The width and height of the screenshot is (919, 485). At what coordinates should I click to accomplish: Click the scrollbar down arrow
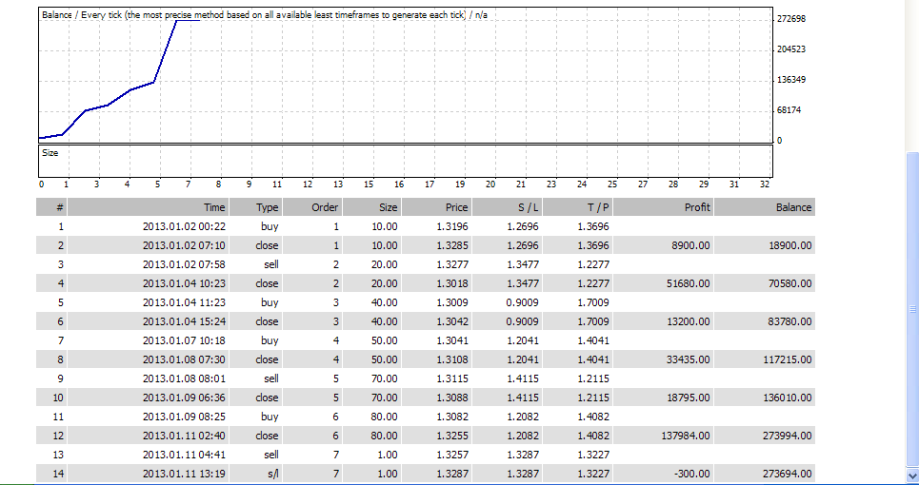coord(911,475)
